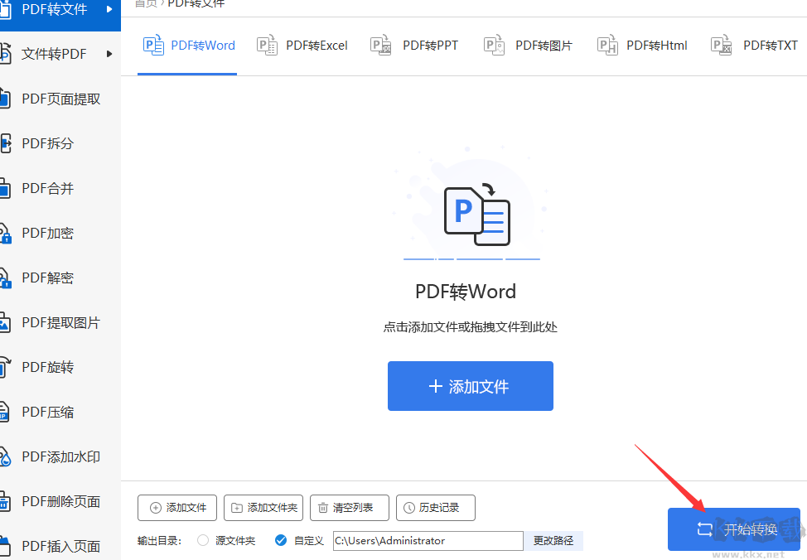The image size is (807, 560).
Task: Click the output path input field
Action: 428,540
